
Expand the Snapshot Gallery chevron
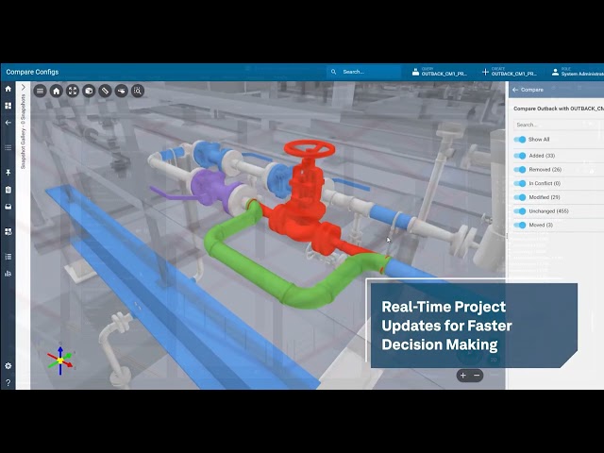(23, 88)
